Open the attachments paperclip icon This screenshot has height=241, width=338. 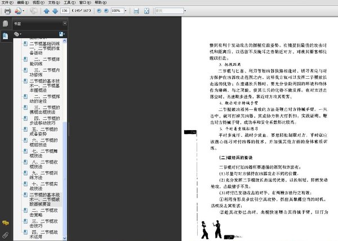coord(6,235)
